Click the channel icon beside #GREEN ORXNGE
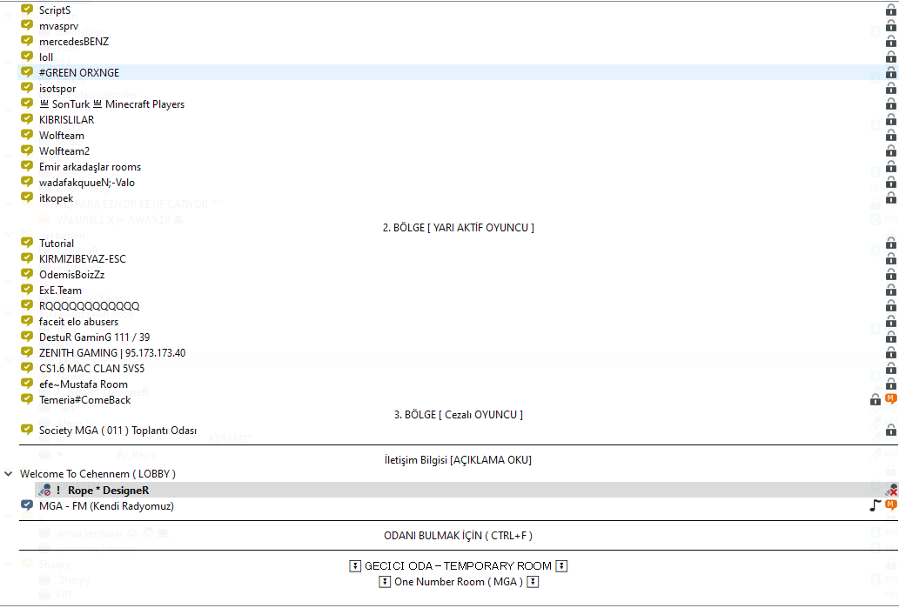 click(x=27, y=72)
